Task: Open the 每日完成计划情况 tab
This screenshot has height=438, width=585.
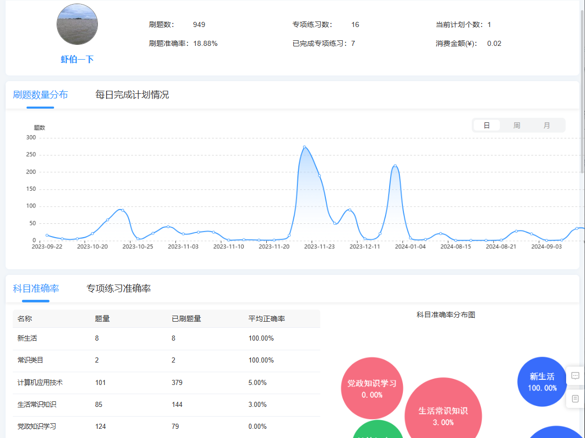Action: point(131,94)
